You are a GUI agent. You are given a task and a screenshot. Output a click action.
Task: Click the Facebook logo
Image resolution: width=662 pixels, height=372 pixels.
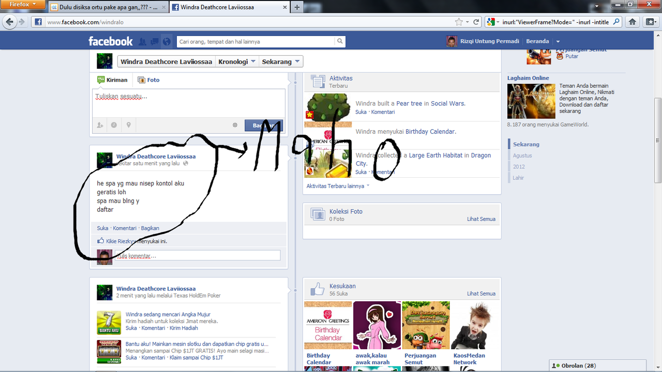tap(111, 41)
